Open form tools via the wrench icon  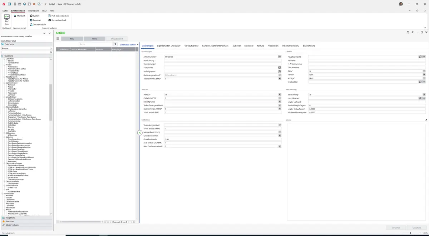(413, 33)
